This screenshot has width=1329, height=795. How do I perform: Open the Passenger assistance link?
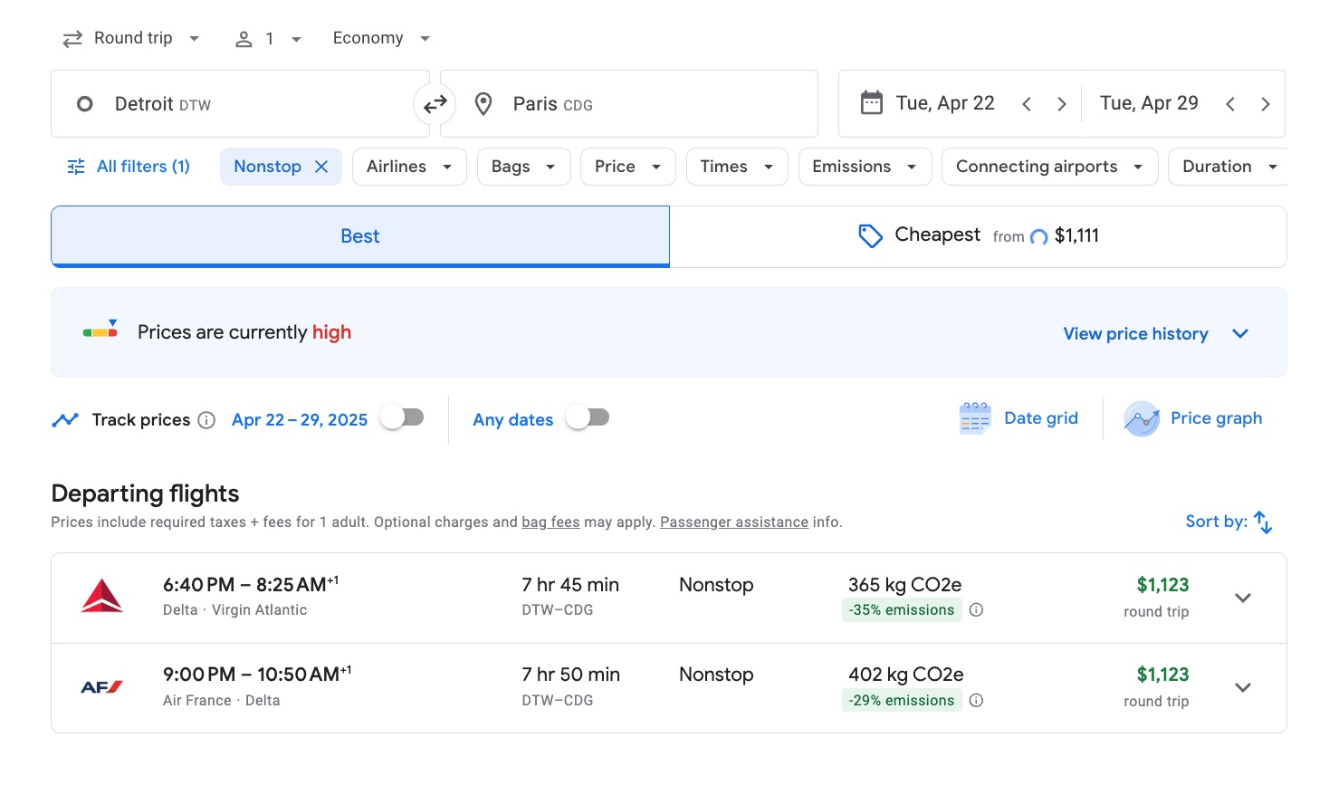tap(734, 522)
